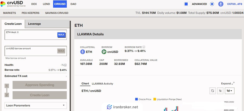Click the Daily volume $1.08M value

(181, 13)
